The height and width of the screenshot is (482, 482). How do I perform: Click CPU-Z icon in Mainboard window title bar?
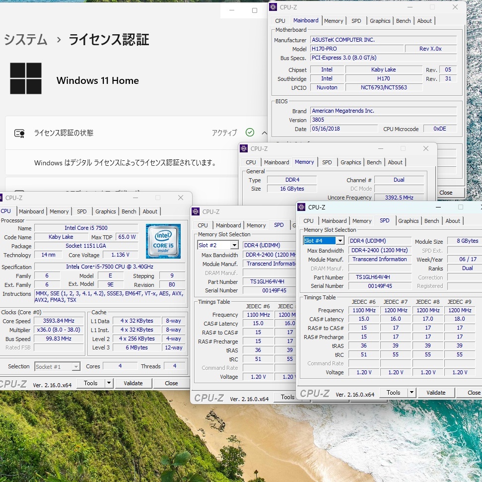click(x=274, y=7)
